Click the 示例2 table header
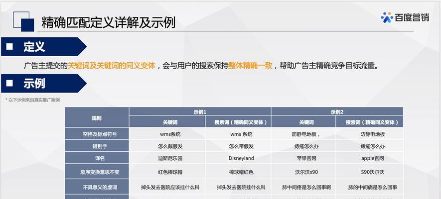 337,112
